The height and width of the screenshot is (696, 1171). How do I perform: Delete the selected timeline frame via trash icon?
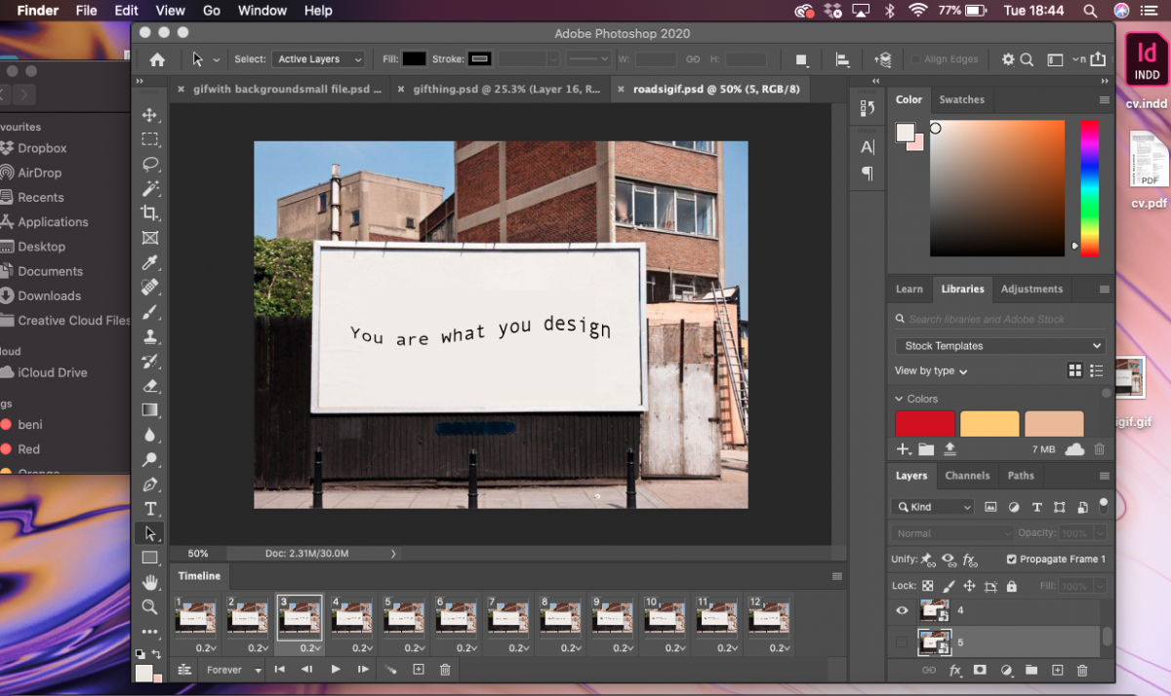(x=445, y=669)
